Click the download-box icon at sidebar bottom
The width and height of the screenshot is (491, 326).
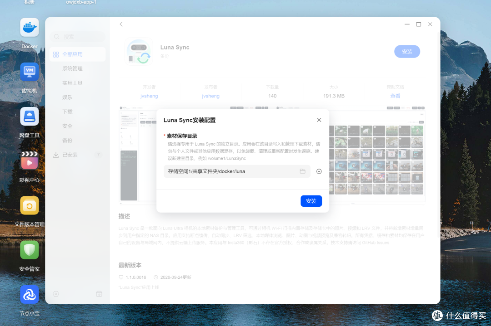coord(99,294)
